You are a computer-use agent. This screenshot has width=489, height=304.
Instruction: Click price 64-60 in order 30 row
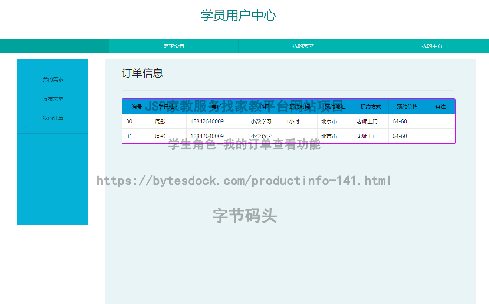(407, 121)
